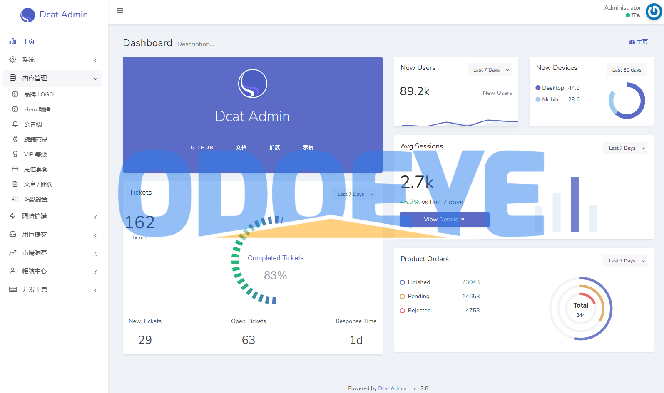Click the Dcat Admin footer link
Image resolution: width=664 pixels, height=393 pixels.
(x=392, y=388)
